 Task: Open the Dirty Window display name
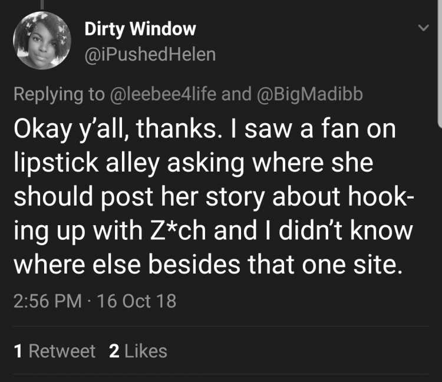[x=140, y=29]
